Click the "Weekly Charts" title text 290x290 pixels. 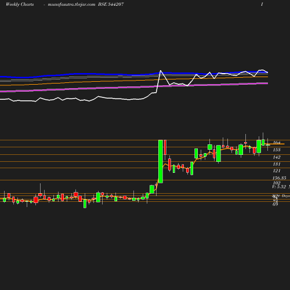point(20,4)
